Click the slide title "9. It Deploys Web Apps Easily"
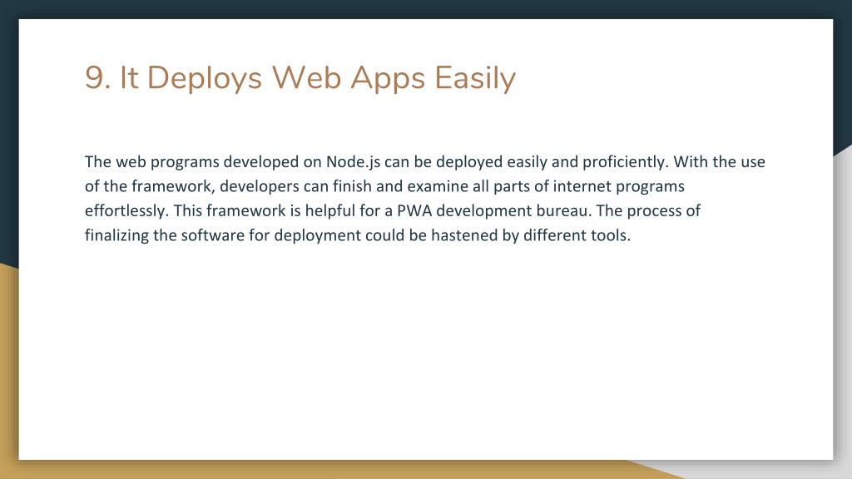 coord(300,77)
